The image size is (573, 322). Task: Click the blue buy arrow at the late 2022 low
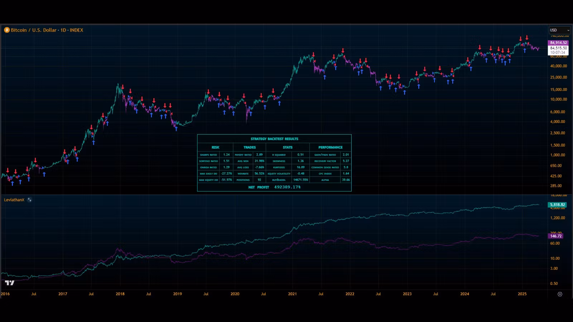point(405,92)
